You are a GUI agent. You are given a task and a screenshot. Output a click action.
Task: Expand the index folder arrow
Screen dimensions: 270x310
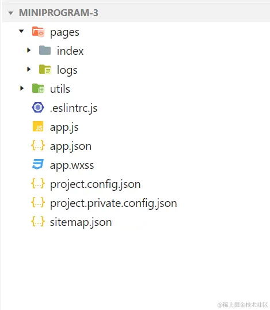[29, 50]
